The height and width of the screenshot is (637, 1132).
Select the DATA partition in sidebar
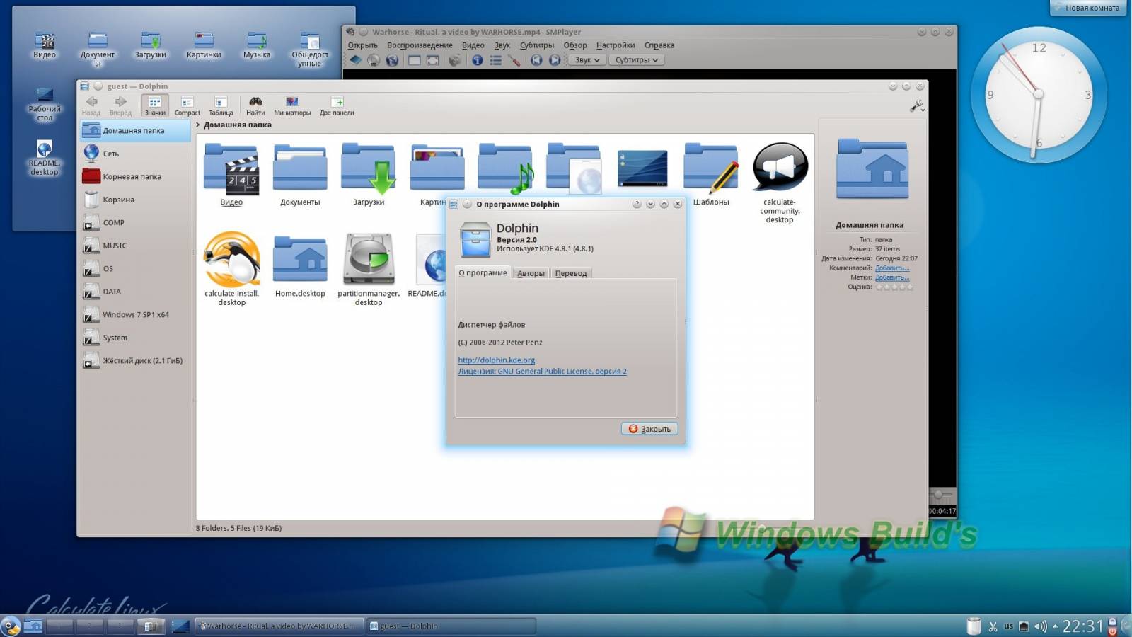tap(136, 291)
